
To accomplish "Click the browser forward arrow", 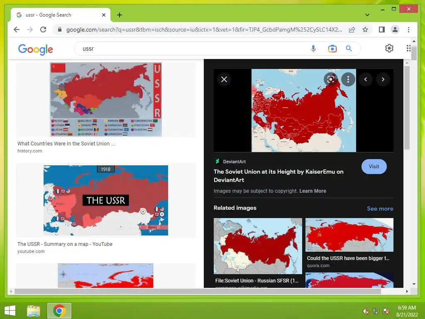I will click(x=30, y=29).
